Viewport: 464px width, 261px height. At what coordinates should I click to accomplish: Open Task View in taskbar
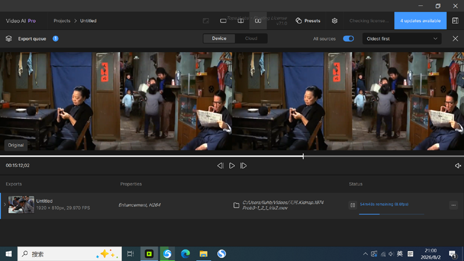point(130,254)
